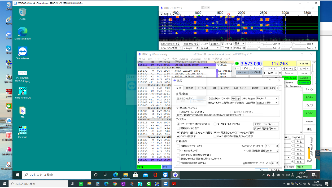Open Microsoft Store in the remote taskbar
This screenshot has width=332, height=188.
tap(135, 175)
